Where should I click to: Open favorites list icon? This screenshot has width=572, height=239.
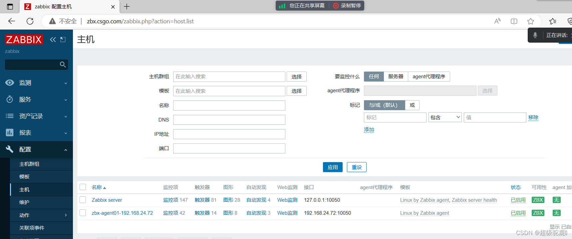point(553,21)
